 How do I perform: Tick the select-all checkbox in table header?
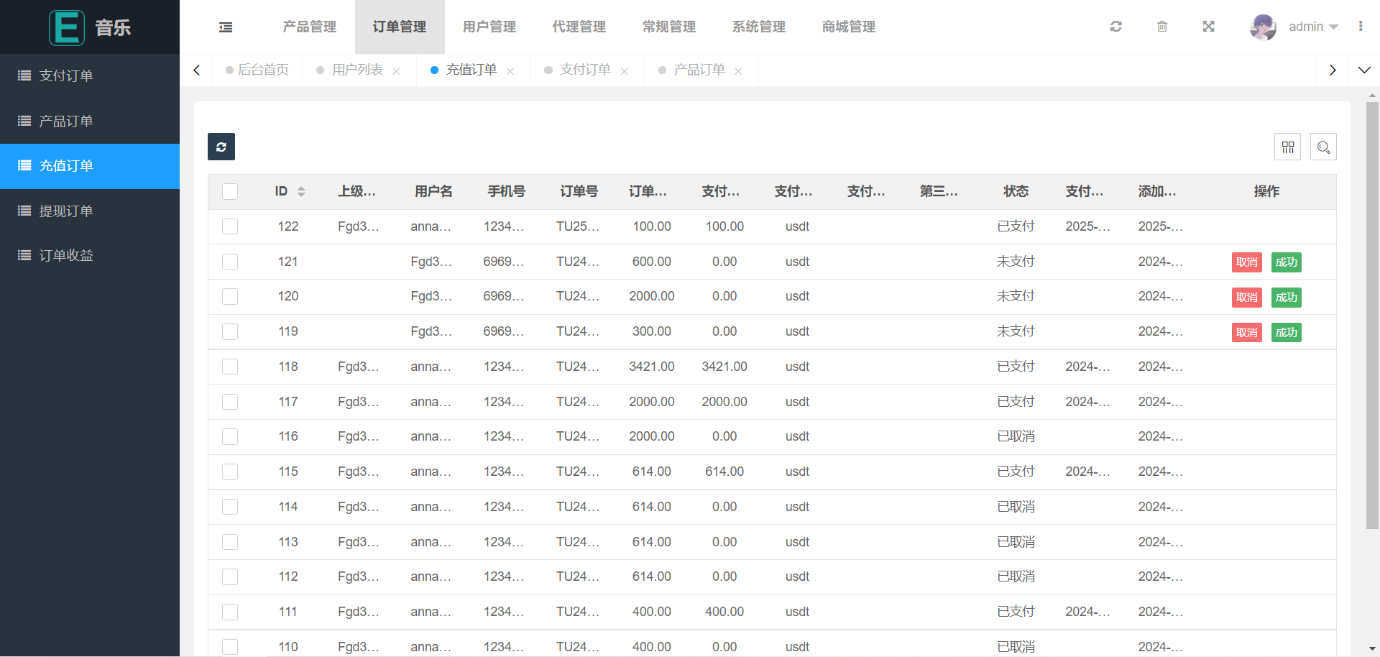[x=230, y=191]
